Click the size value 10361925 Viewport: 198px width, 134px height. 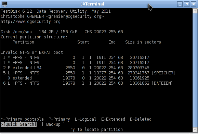[x=140, y=78]
